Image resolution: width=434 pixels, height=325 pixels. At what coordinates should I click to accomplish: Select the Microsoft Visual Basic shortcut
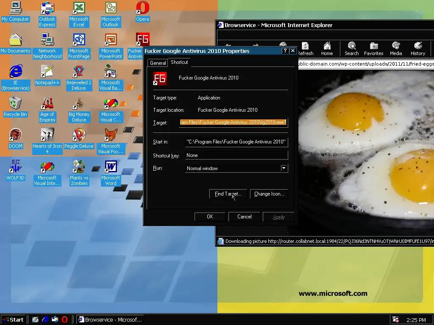[x=111, y=78]
